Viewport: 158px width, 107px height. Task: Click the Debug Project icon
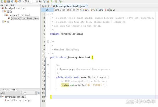[56, 1]
